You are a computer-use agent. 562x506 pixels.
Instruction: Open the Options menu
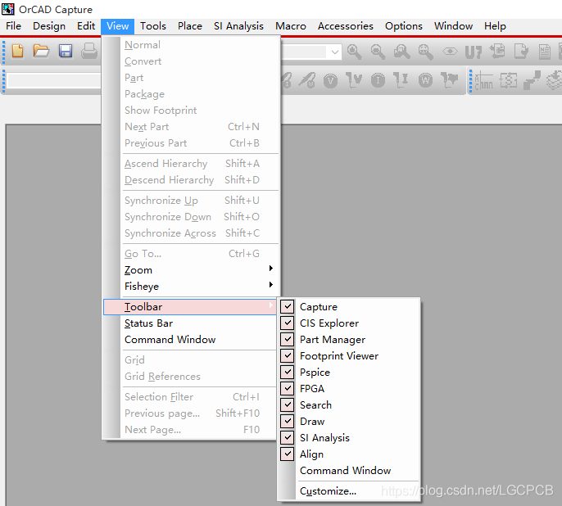404,26
